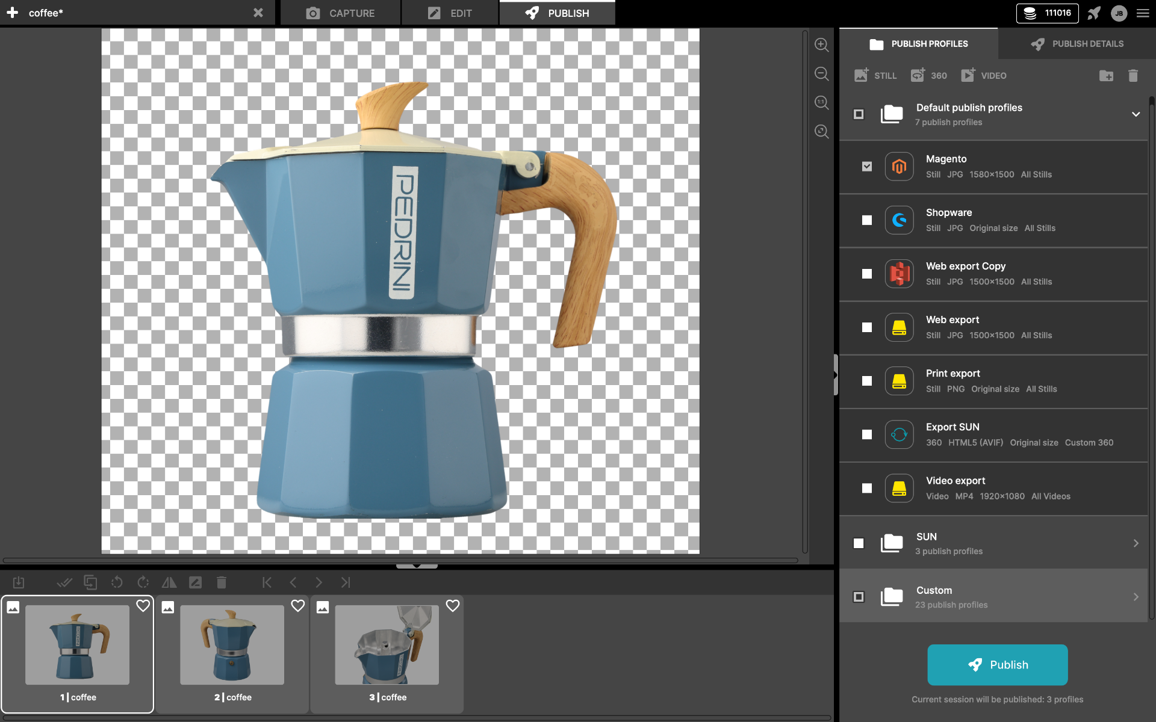Toggle the Custom folder checkbox
The height and width of the screenshot is (722, 1156).
[859, 597]
